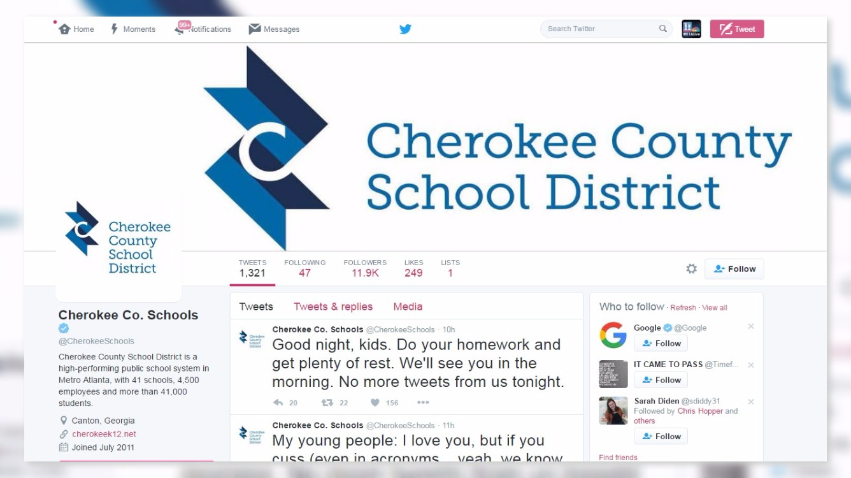Follow the Google suggested account
Viewport: 851px width, 478px height.
pos(661,343)
